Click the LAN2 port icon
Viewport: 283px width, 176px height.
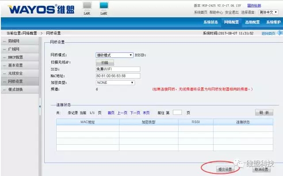click(104, 5)
